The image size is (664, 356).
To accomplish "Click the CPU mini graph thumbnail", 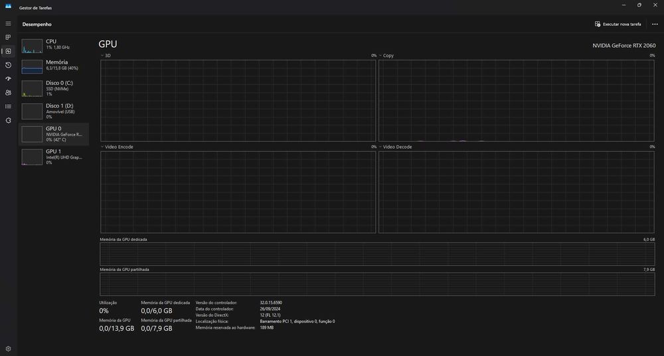I will [32, 46].
